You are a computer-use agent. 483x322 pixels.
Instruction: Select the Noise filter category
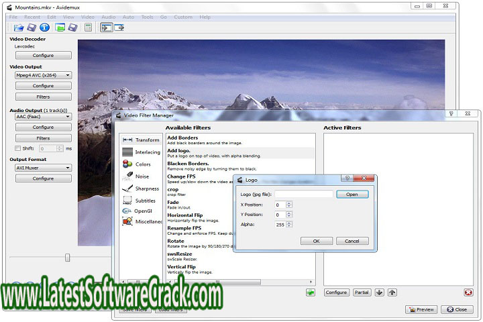coord(136,176)
